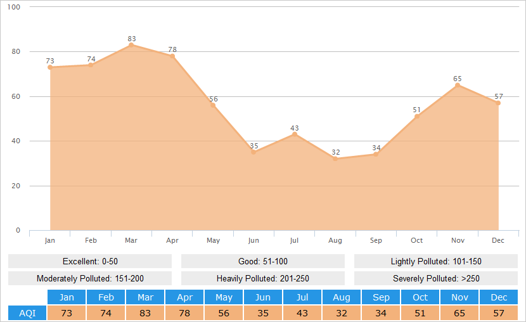Click the 40 label on the y-axis
This screenshot has height=322, width=526.
[16, 141]
